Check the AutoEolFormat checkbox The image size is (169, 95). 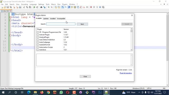[x=38, y=45]
